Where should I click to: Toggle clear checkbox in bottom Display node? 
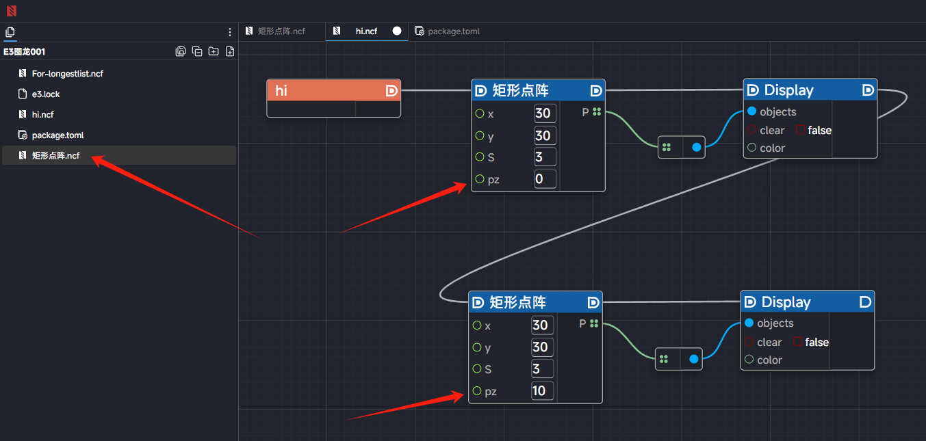click(x=798, y=342)
